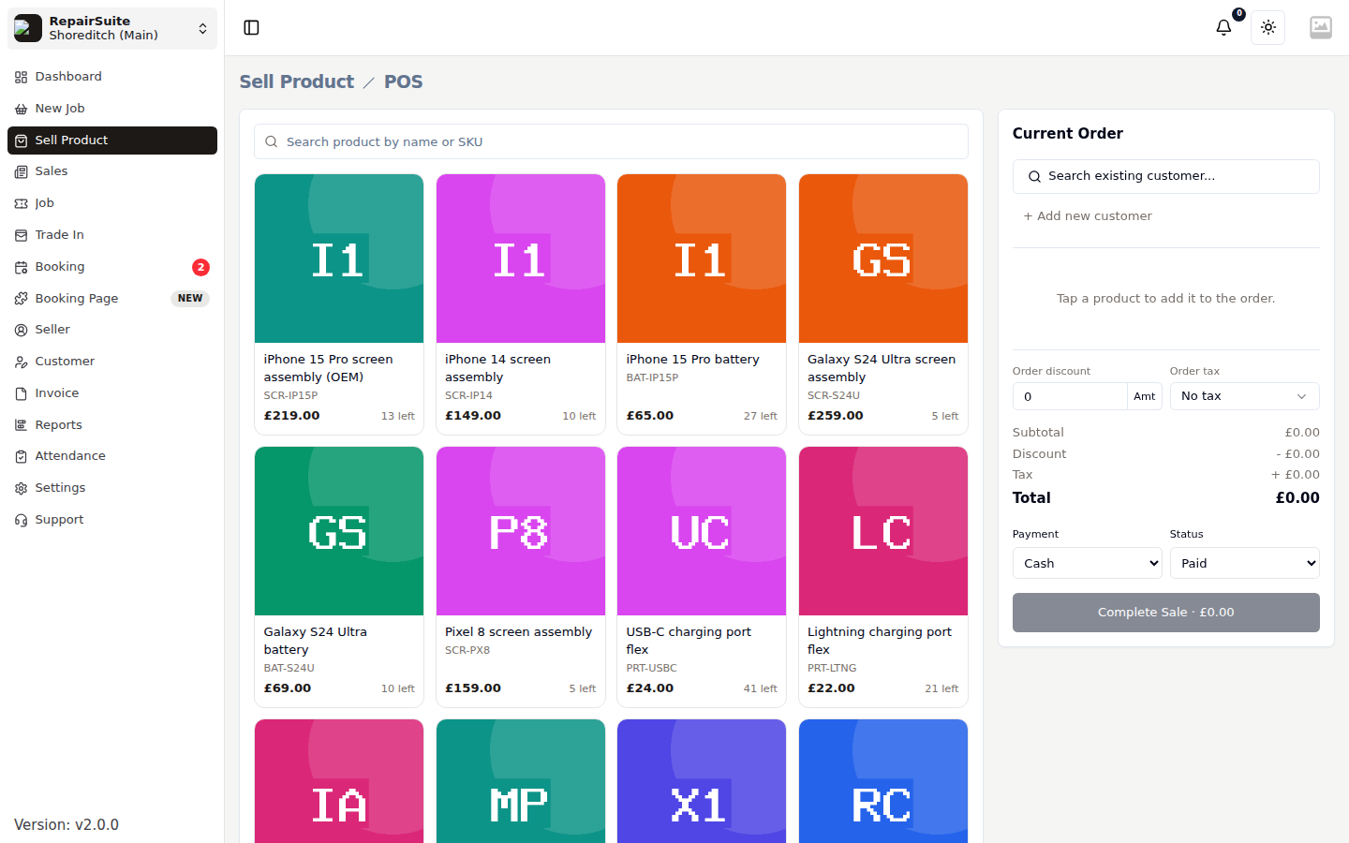Click the Job ticket icon
1349x843 pixels.
(x=21, y=203)
